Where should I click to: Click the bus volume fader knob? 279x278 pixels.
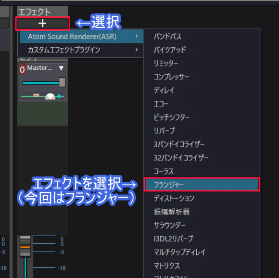25,247
